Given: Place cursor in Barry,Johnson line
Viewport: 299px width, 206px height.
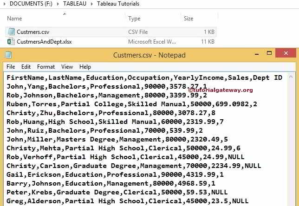Looking at the screenshot, I should [111, 183].
